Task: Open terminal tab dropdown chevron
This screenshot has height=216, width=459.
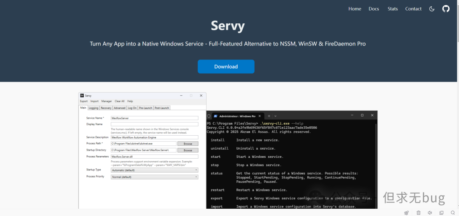Action: click(275, 116)
